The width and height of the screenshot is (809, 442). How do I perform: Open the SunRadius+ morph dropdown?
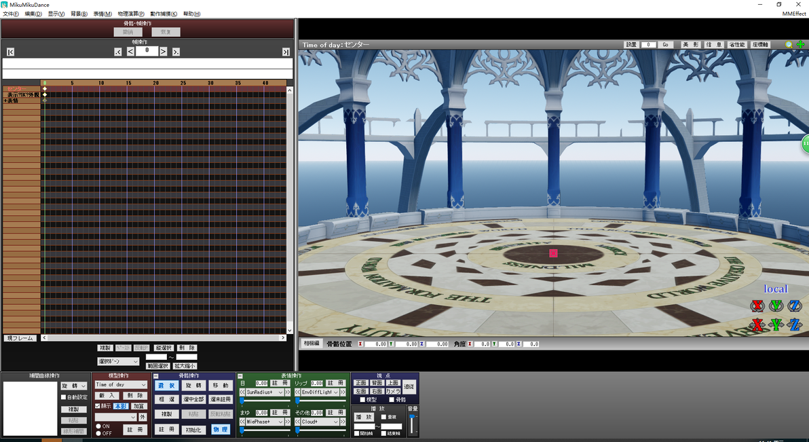[x=264, y=392]
